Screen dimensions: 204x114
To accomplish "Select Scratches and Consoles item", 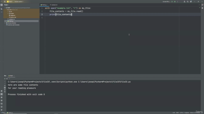I will point(13,25).
